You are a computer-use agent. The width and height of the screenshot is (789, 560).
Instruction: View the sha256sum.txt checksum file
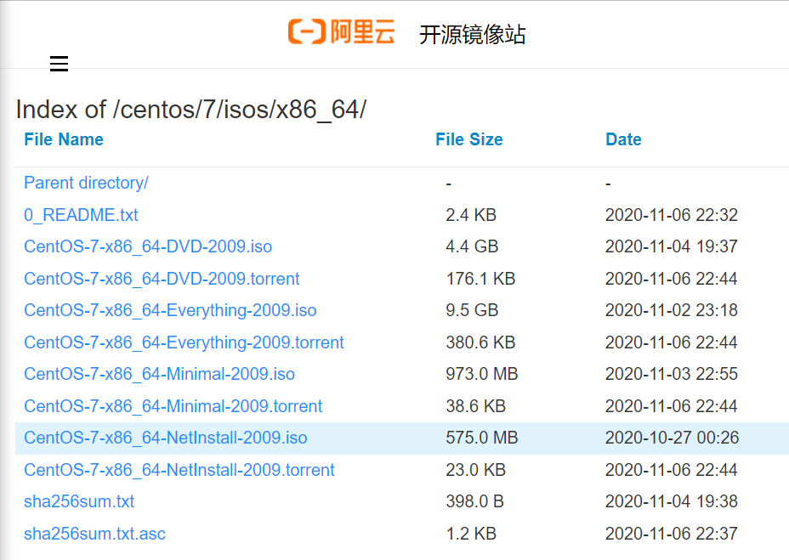pos(79,501)
